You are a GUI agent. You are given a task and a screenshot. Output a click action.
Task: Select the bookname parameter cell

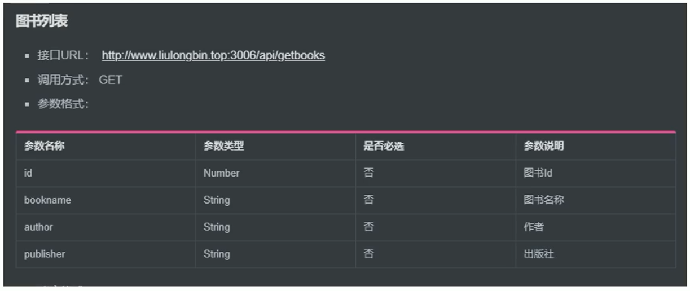click(106, 200)
